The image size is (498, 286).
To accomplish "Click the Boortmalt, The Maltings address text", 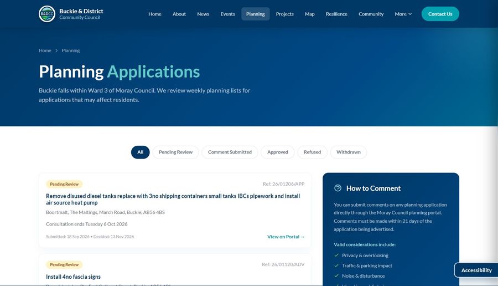I will (105, 212).
